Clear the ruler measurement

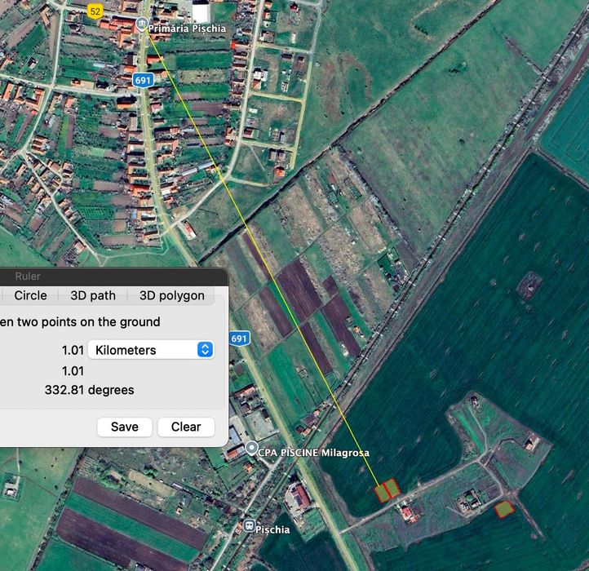click(186, 427)
